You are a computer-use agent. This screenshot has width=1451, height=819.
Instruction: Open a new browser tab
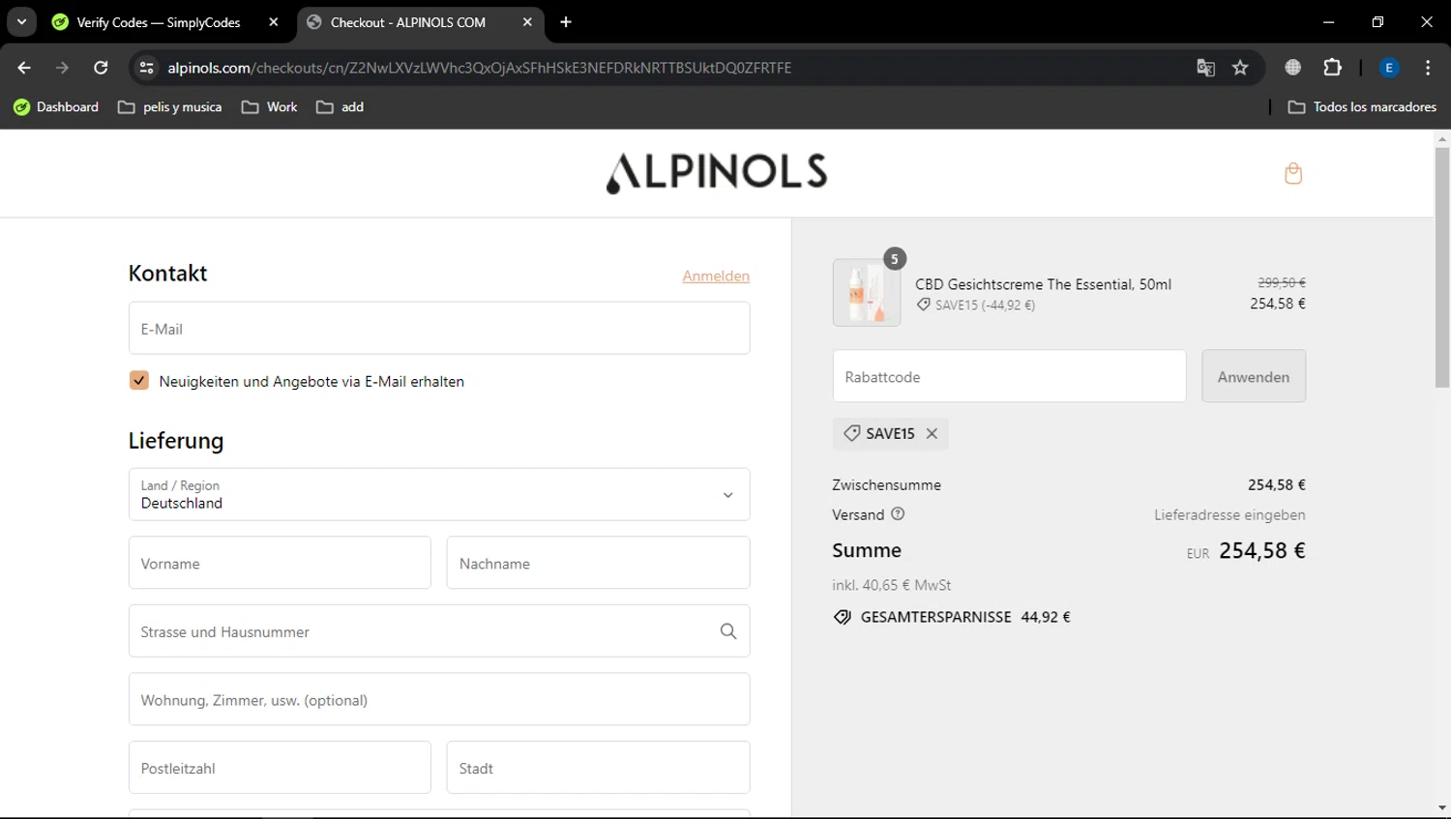point(566,22)
